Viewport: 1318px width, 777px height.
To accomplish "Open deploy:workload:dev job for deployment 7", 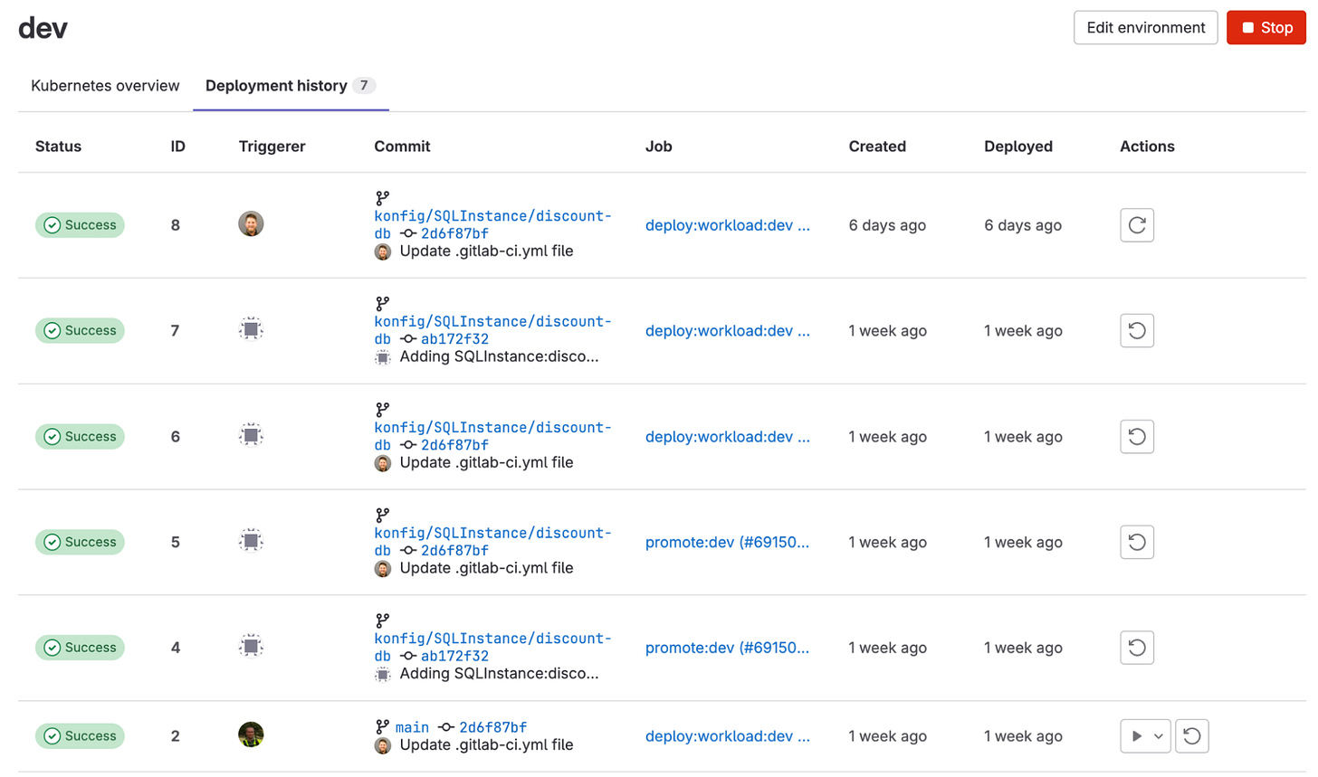I will (x=727, y=331).
